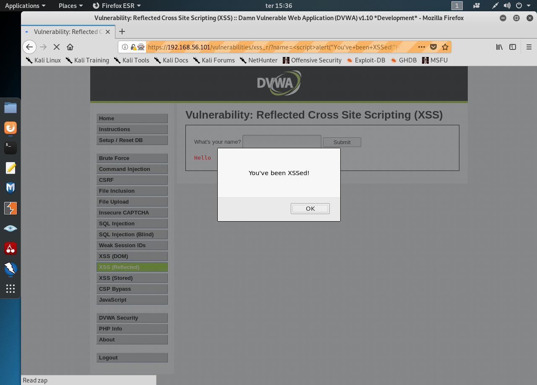Image resolution: width=537 pixels, height=385 pixels.
Task: Open the text editor icon in dock
Action: pyautogui.click(x=10, y=168)
